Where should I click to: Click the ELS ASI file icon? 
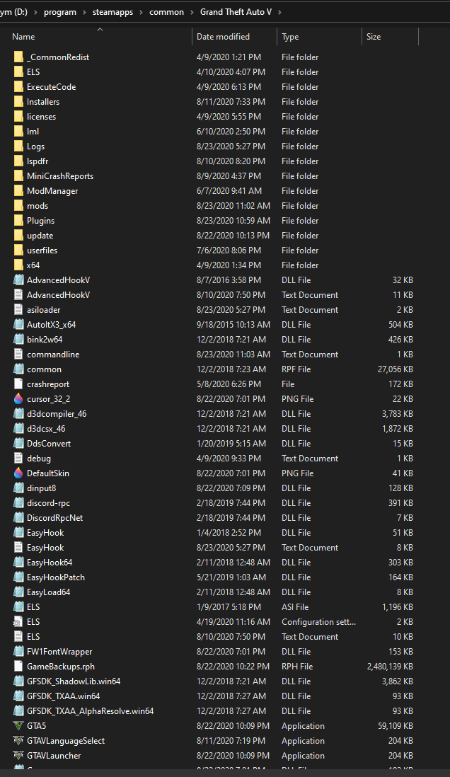tap(18, 607)
